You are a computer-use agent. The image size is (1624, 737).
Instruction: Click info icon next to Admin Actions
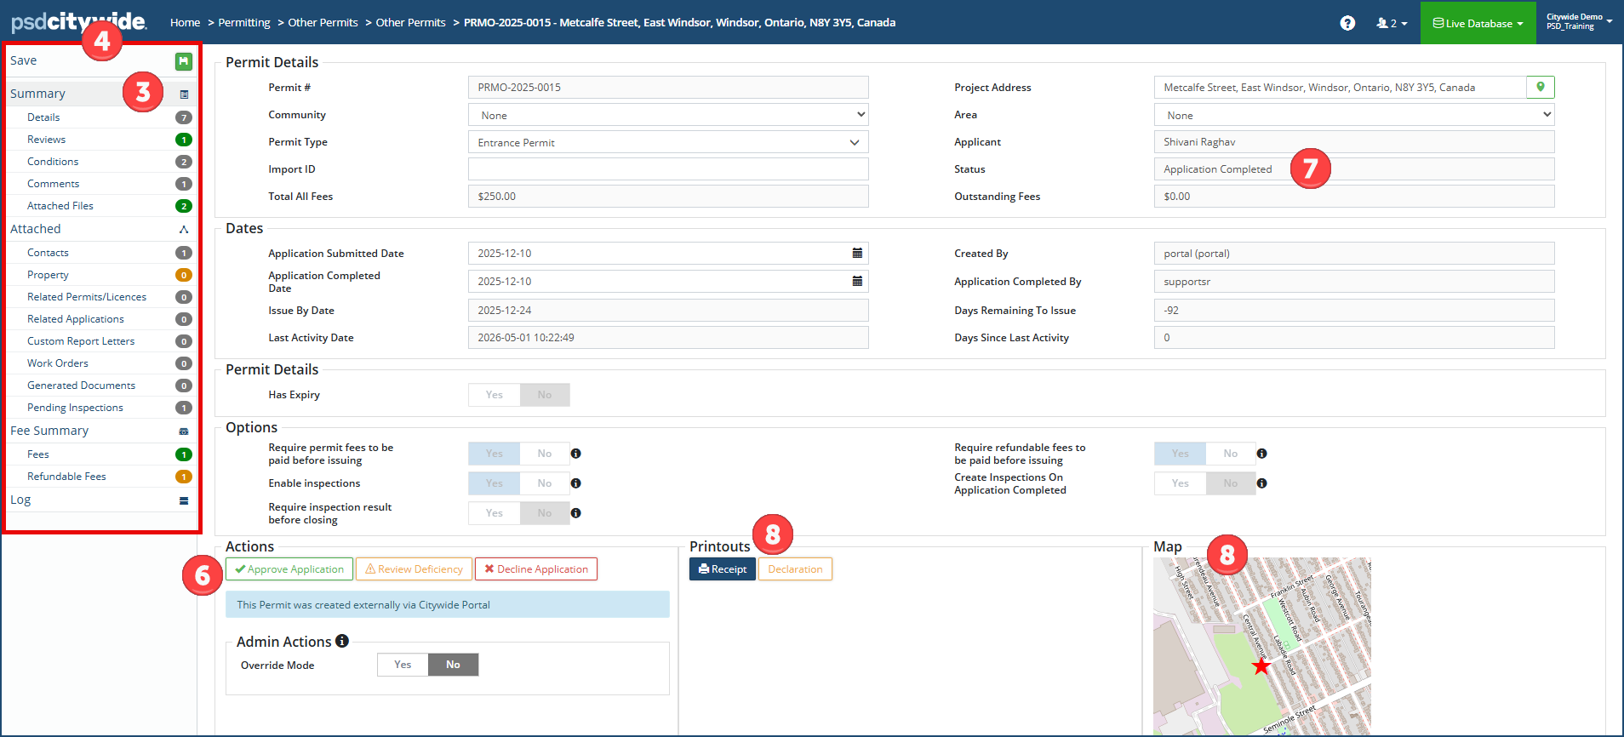[x=341, y=641]
